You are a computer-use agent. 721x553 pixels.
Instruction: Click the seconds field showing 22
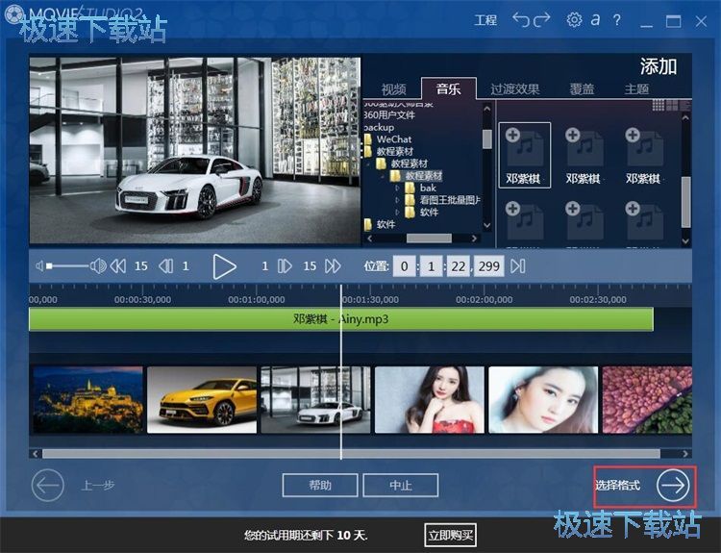(x=458, y=266)
